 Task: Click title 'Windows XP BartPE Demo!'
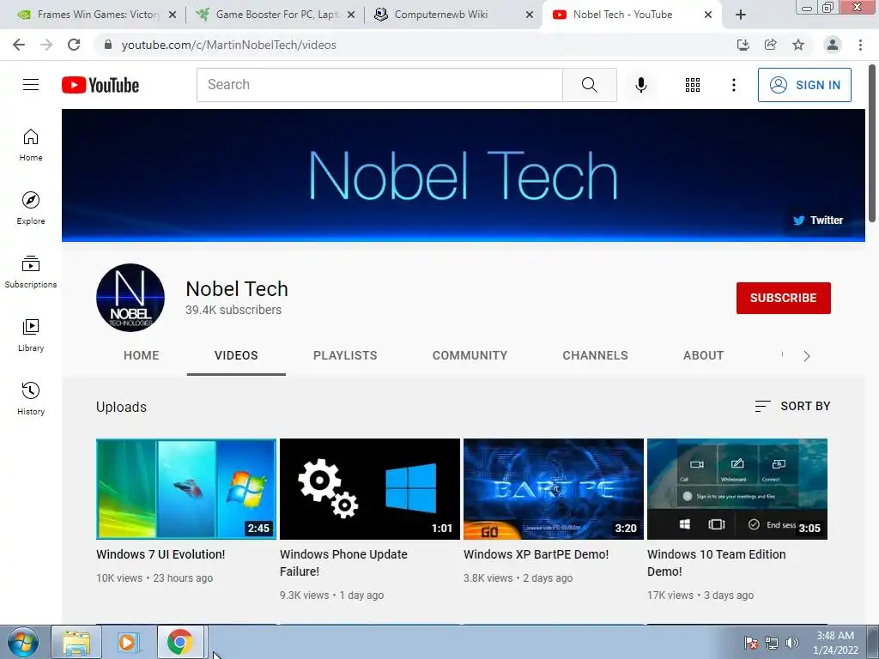point(536,554)
